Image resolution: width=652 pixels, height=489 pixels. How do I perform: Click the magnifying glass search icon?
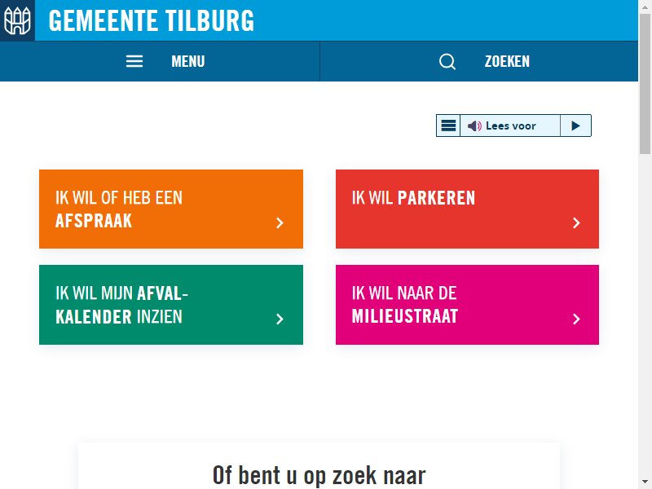[447, 62]
